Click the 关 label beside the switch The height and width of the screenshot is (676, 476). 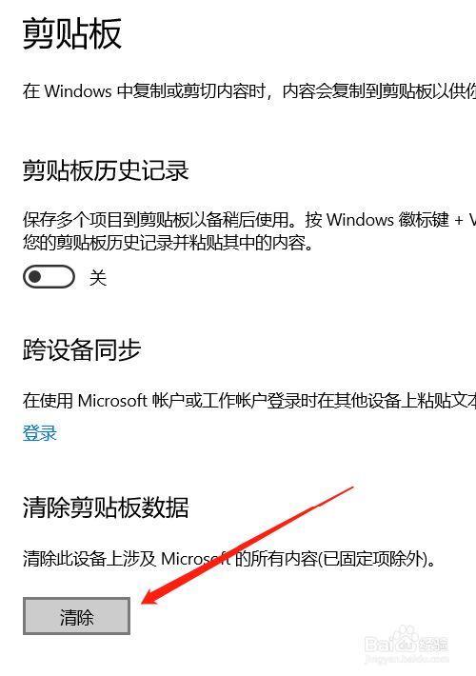(98, 277)
